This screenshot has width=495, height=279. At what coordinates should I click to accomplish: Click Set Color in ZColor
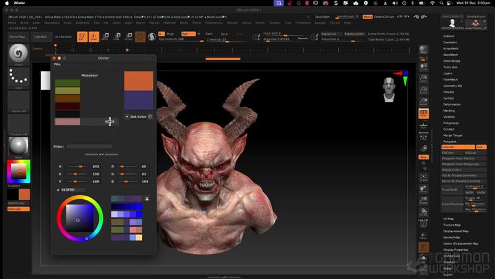pyautogui.click(x=138, y=116)
